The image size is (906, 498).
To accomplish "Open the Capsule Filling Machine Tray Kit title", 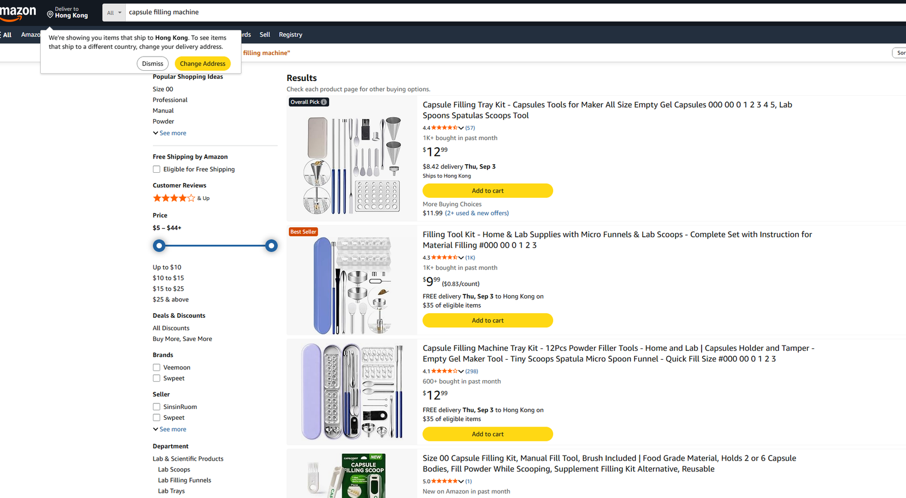I will click(618, 354).
